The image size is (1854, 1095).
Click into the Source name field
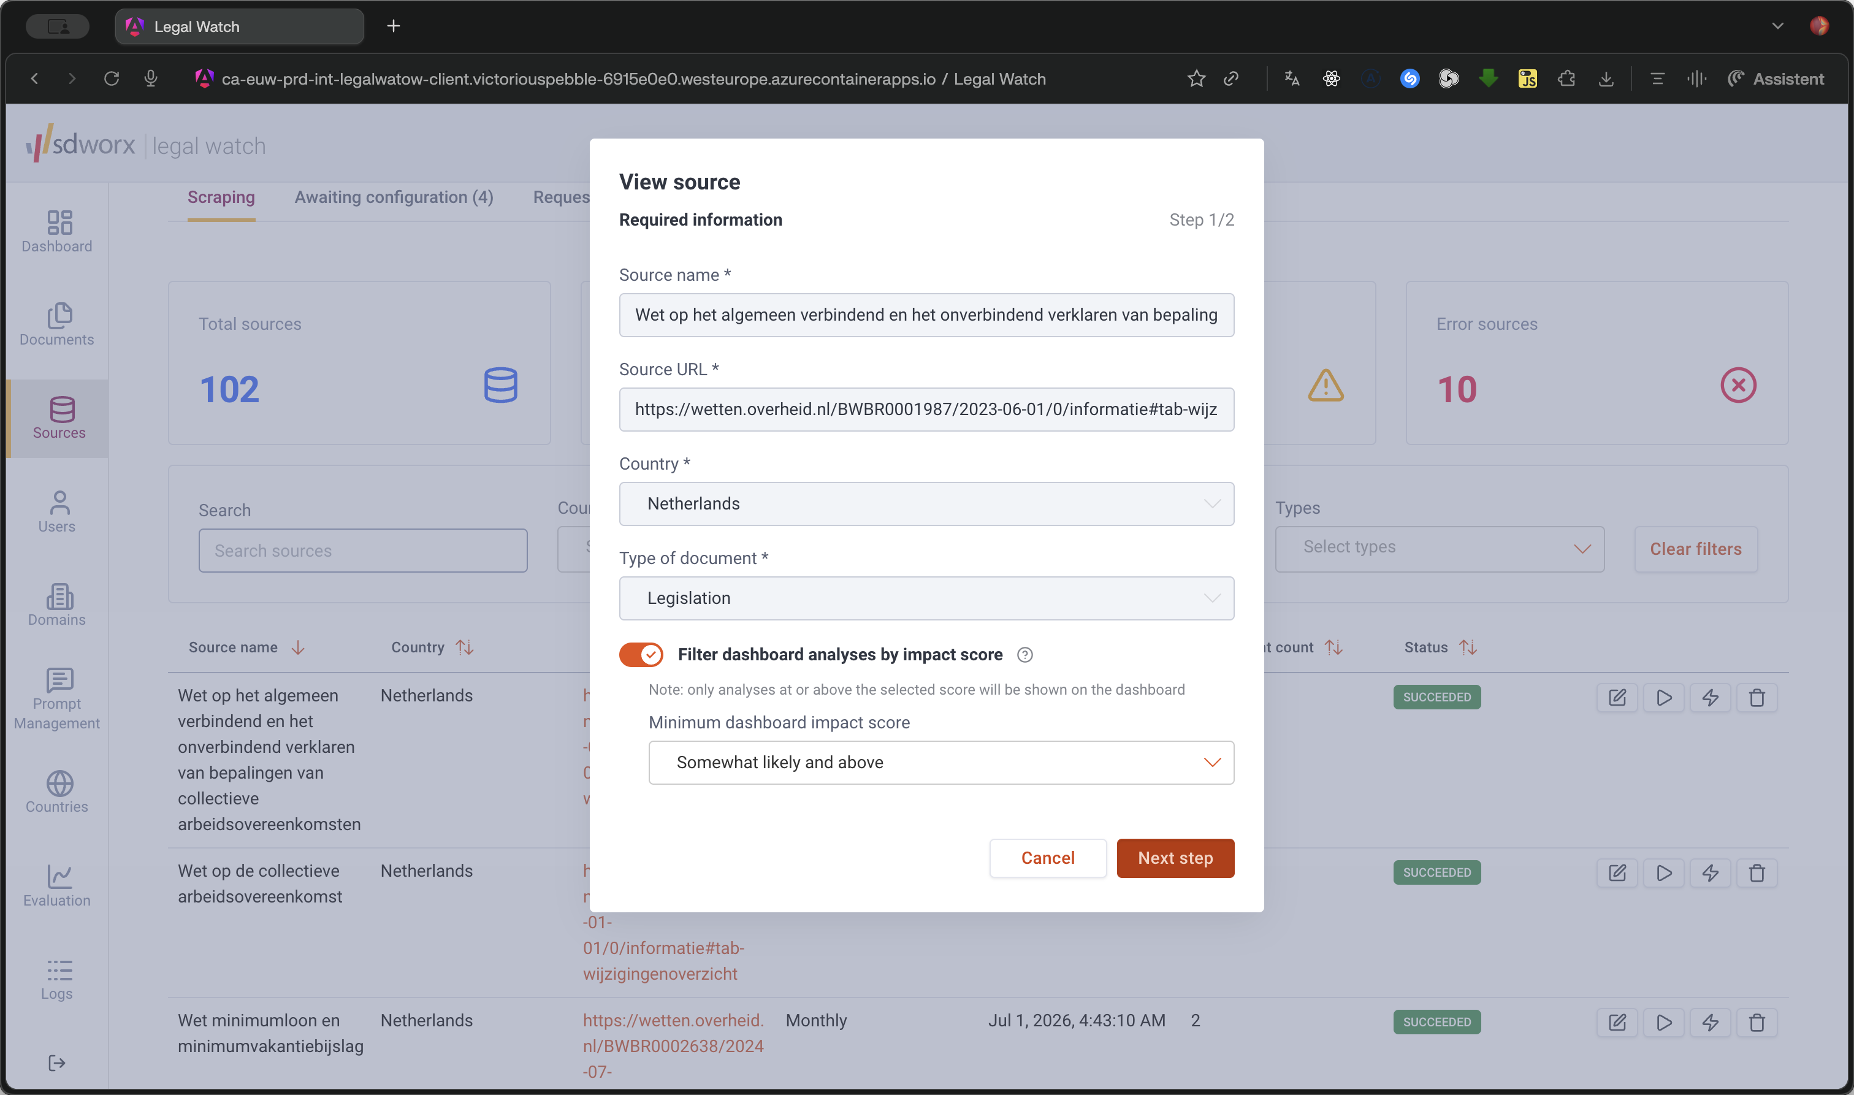click(926, 315)
